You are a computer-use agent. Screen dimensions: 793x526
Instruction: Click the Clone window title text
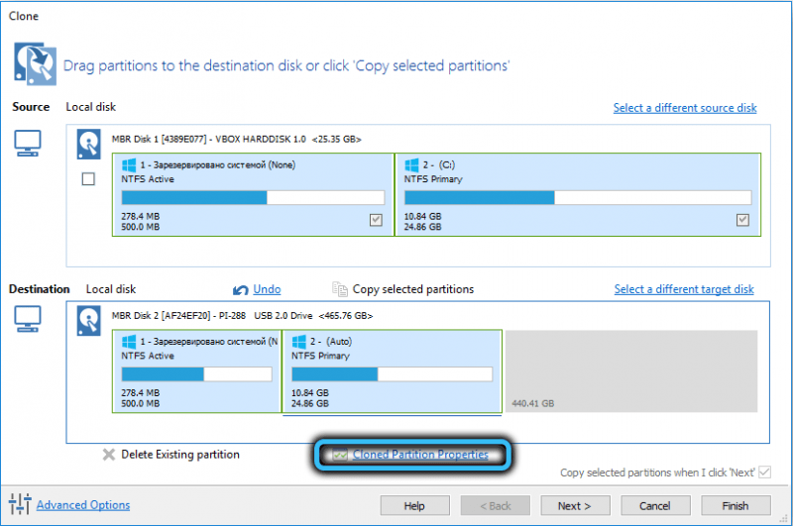point(23,16)
